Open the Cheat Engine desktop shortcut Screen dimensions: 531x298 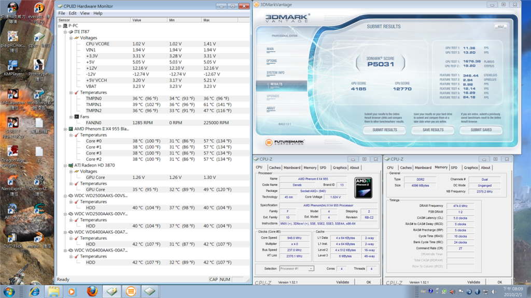[39, 214]
